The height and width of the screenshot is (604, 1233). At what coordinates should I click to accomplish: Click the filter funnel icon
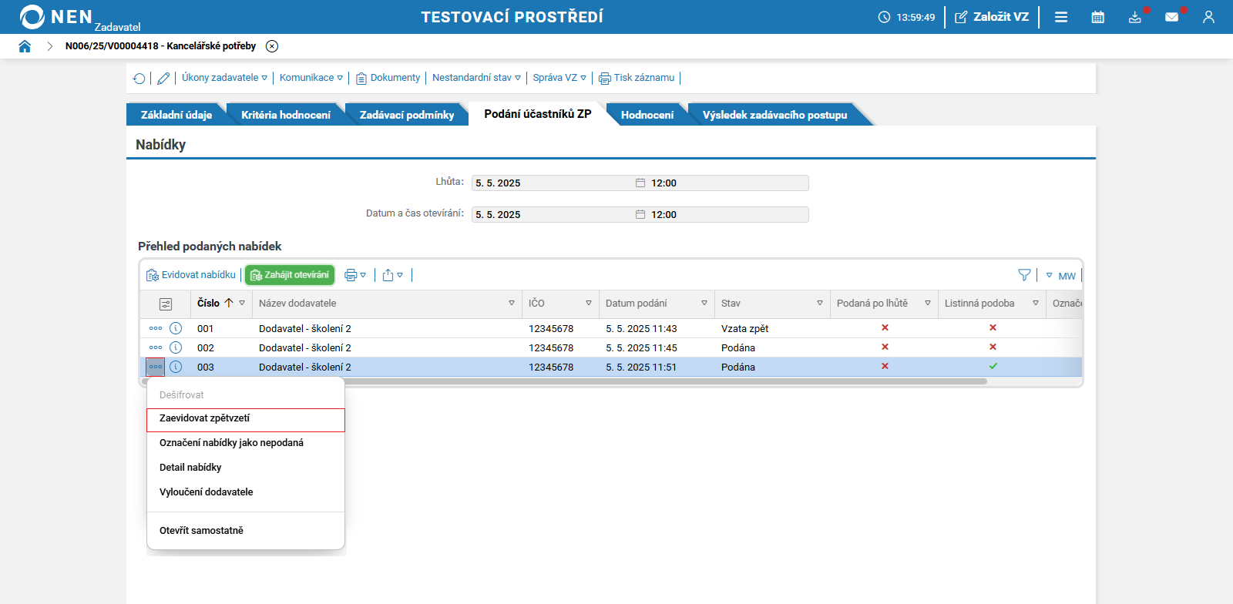(x=1024, y=275)
